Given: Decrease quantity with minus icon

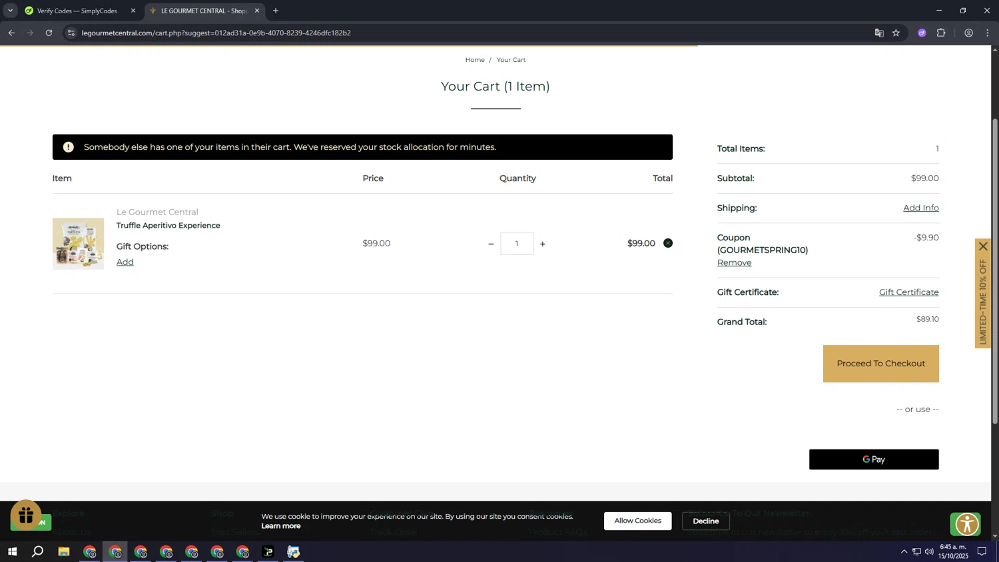Looking at the screenshot, I should (491, 244).
